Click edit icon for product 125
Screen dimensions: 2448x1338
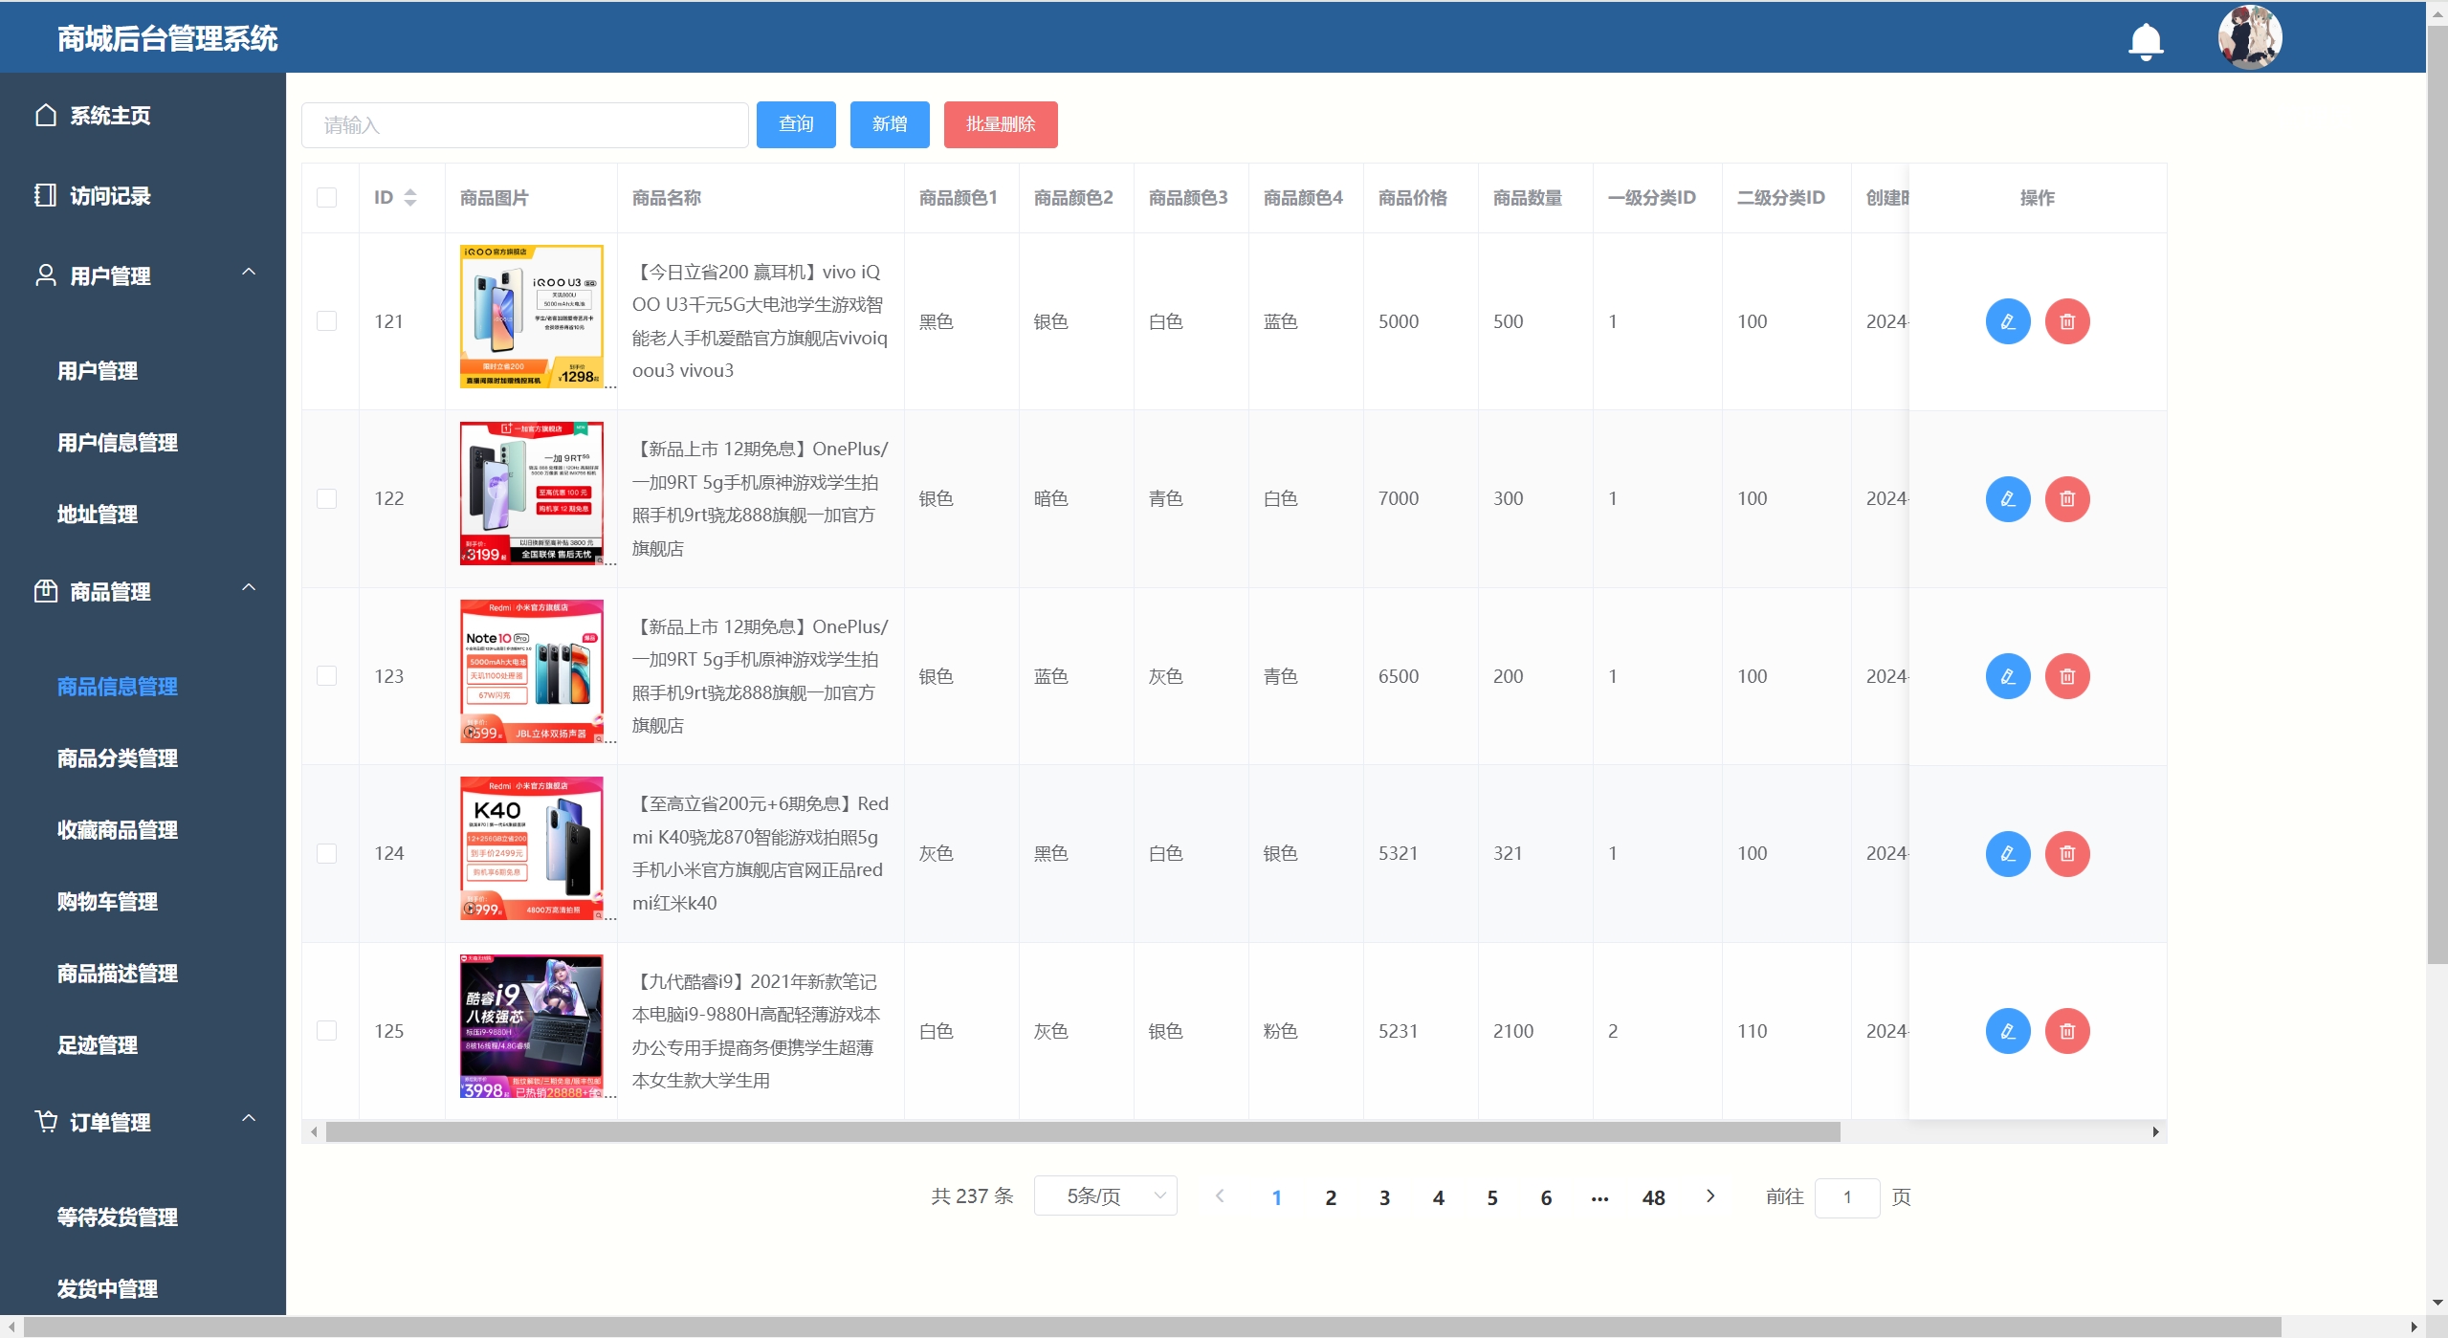tap(2008, 1031)
